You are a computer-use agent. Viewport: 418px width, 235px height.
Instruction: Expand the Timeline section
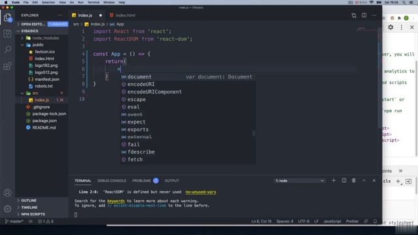[29, 208]
